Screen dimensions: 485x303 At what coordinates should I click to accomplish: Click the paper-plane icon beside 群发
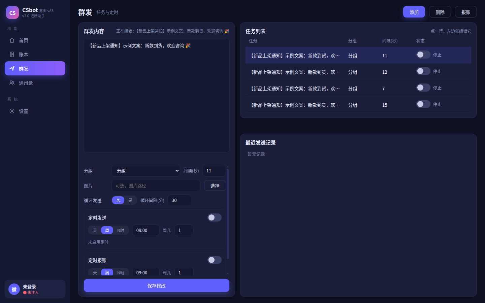[12, 69]
